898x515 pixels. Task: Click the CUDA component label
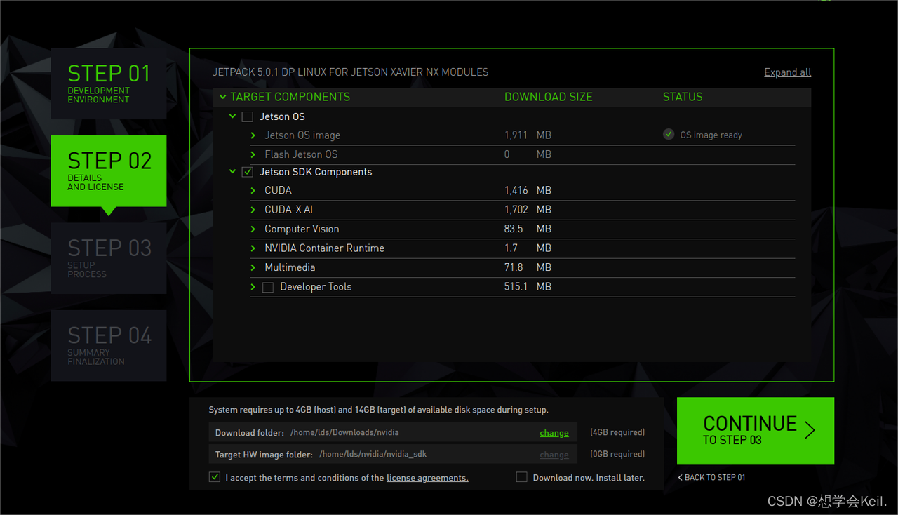(x=278, y=190)
